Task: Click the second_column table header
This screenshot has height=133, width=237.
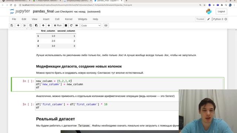Action: pos(66,31)
